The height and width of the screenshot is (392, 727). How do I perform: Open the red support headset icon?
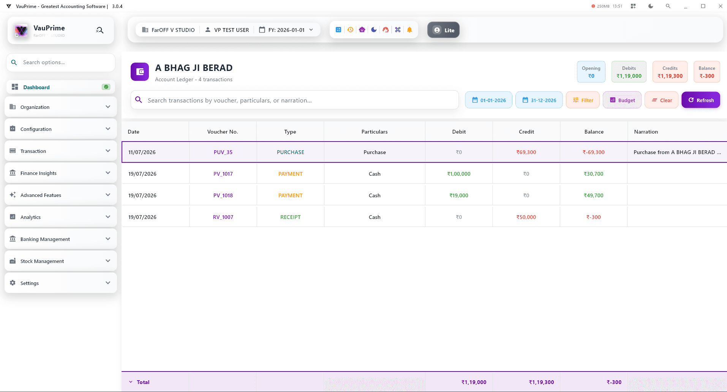click(x=386, y=30)
